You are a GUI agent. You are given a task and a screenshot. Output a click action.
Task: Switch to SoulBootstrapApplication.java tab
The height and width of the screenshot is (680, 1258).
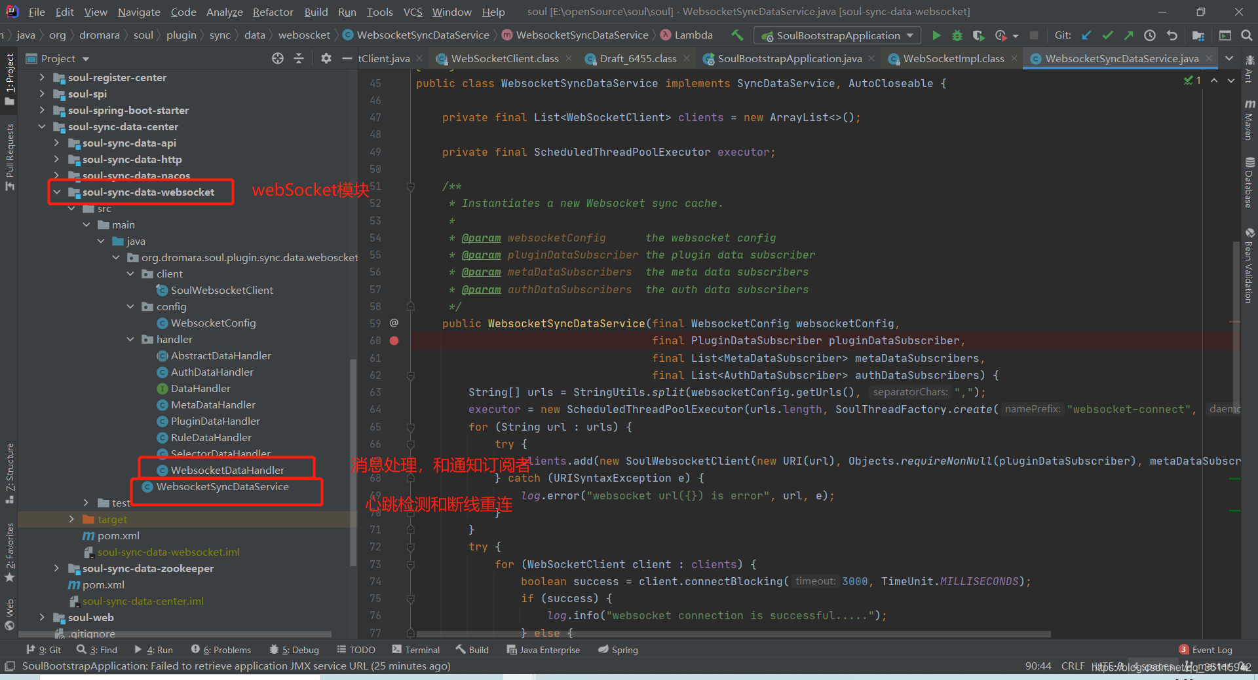tap(790, 58)
